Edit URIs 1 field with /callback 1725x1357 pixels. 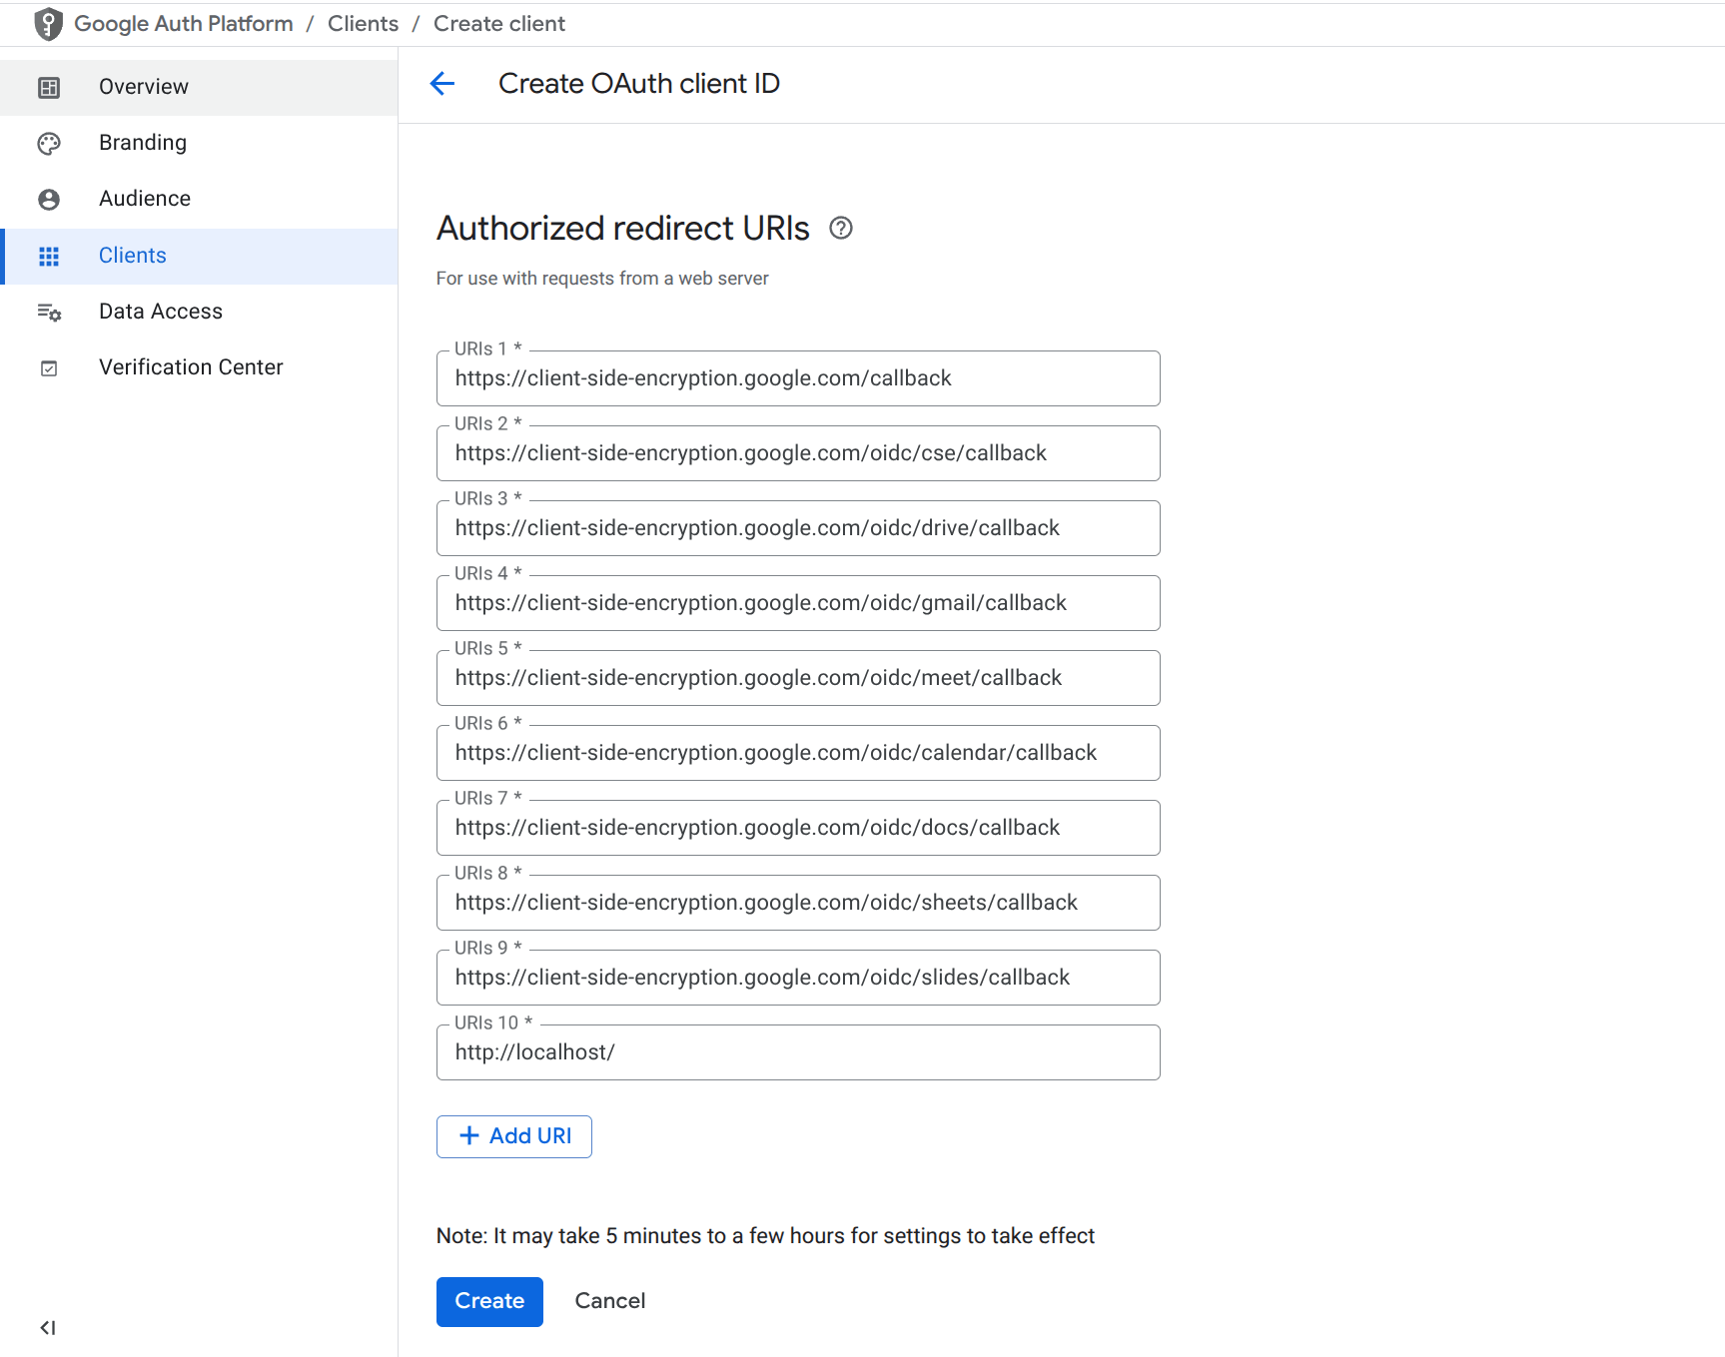pos(798,378)
